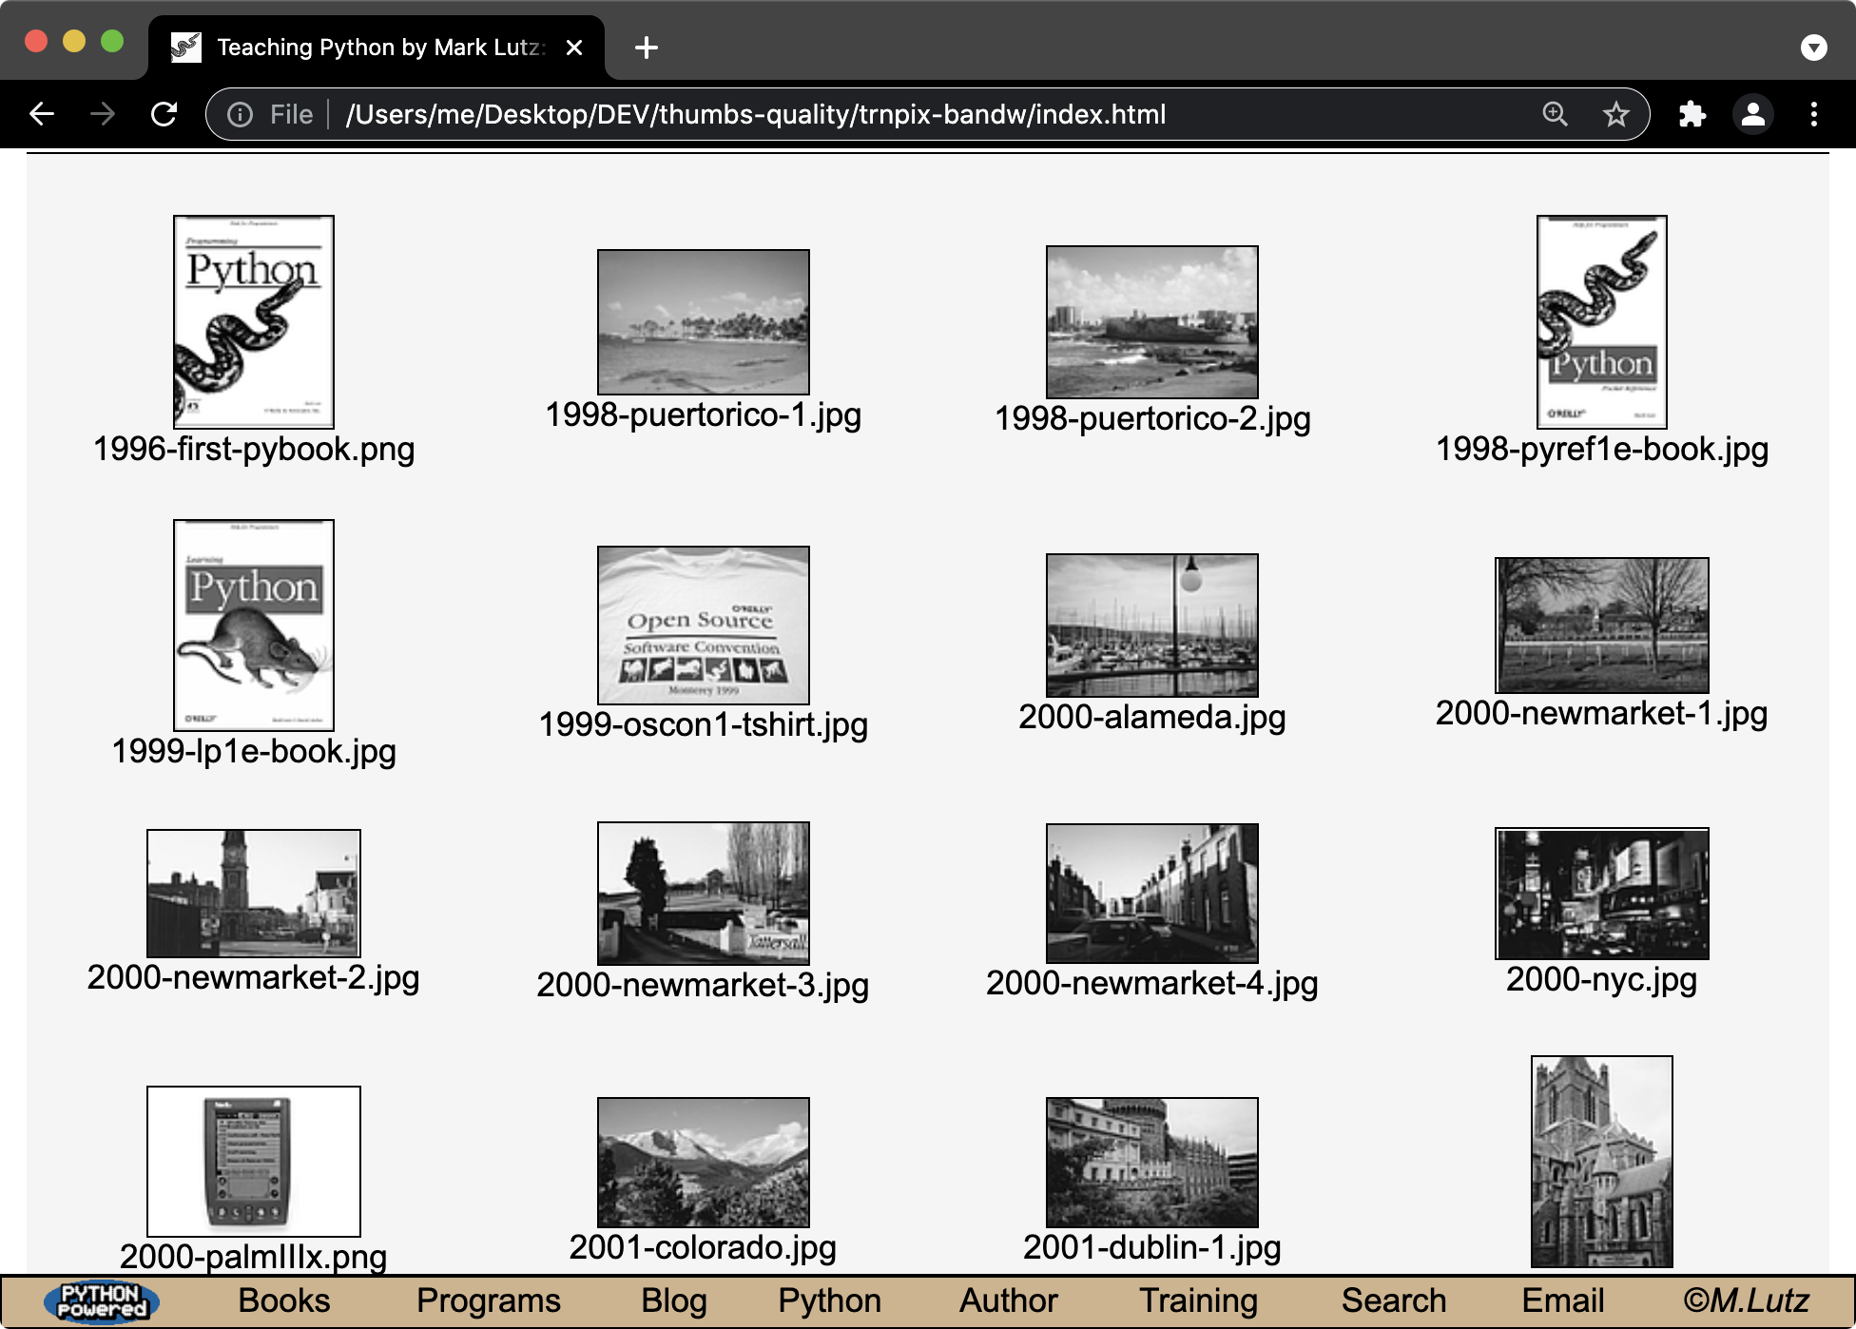Click the address bar URL field
This screenshot has width=1856, height=1329.
755,114
